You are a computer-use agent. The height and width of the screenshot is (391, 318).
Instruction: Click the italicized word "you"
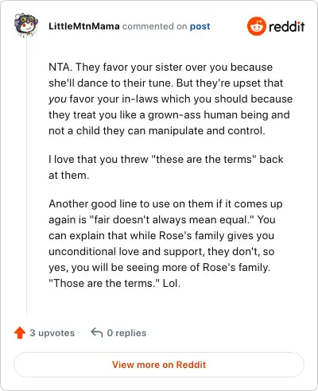pos(57,99)
